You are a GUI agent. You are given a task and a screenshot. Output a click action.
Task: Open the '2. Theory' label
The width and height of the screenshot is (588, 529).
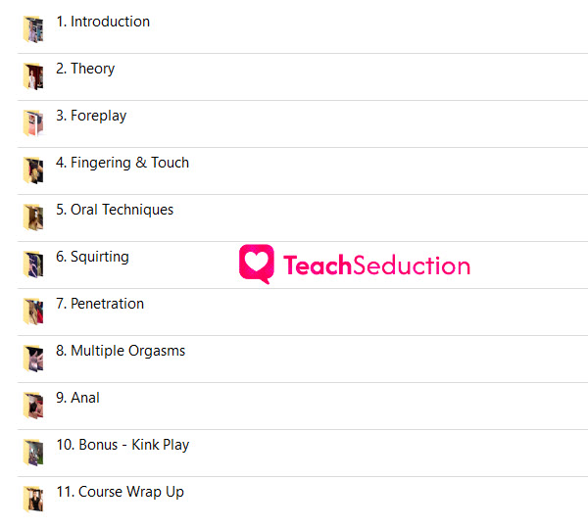click(x=85, y=69)
